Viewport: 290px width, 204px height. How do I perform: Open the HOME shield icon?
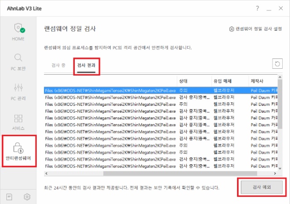coord(19,28)
